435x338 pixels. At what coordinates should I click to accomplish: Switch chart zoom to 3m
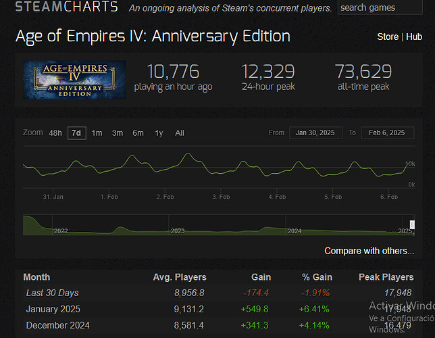coord(118,133)
